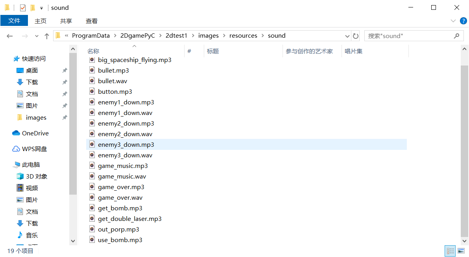Click the search magnifier icon
Viewport: 469px width, 257px height.
click(x=456, y=36)
